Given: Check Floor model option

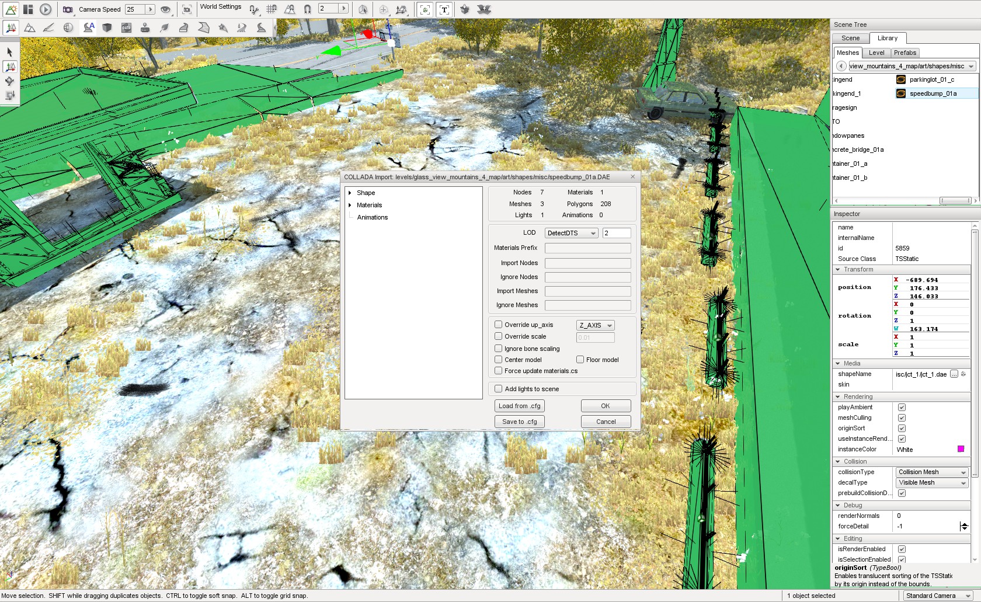Looking at the screenshot, I should pos(580,360).
